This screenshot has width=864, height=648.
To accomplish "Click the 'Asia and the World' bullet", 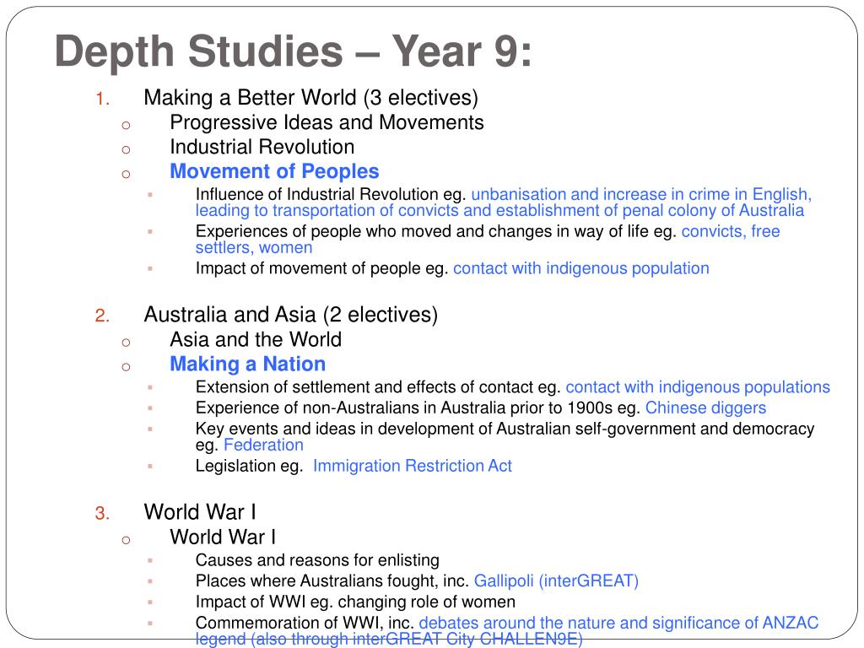I will tap(256, 339).
